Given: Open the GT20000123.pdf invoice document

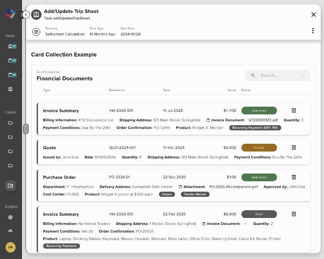Looking at the screenshot, I should point(263,120).
